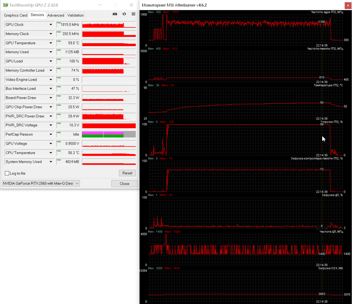Open the PWR_SRC Power Draw dropdown

coord(51,116)
